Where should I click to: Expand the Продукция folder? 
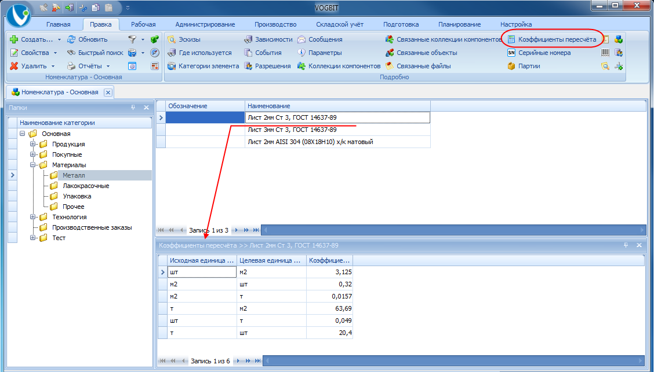pos(32,144)
